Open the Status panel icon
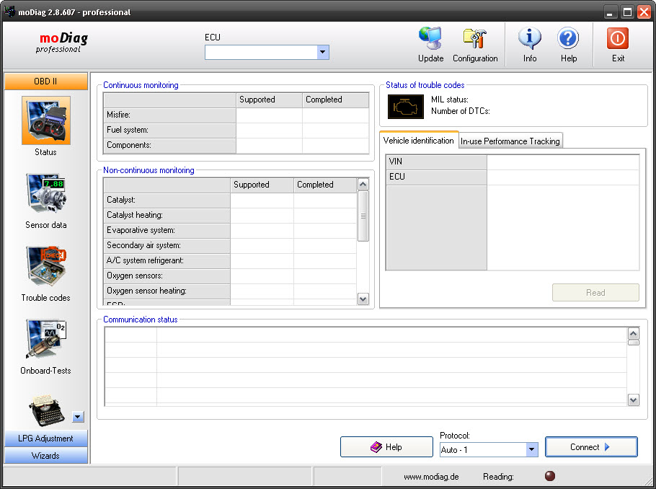 tap(46, 121)
